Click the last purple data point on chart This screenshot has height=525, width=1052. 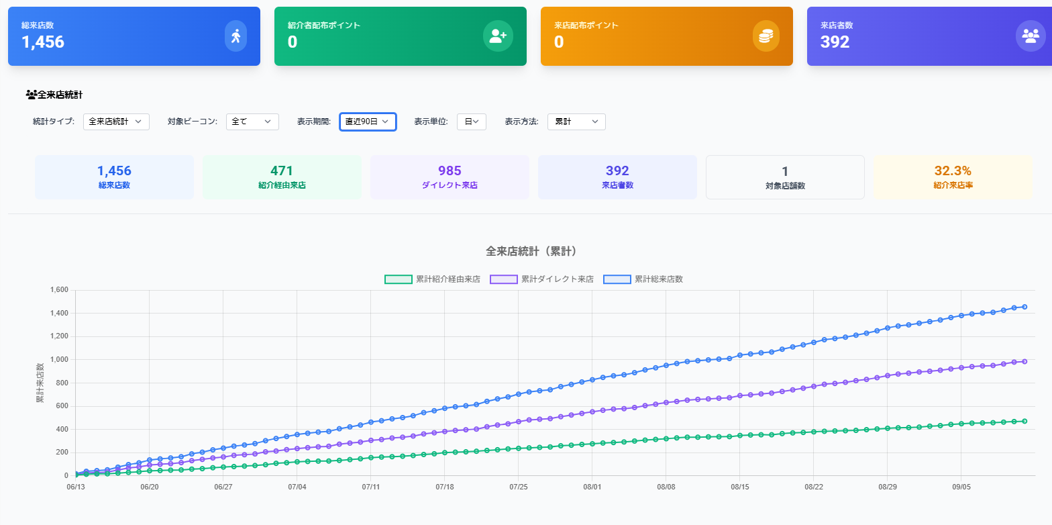coord(1024,361)
